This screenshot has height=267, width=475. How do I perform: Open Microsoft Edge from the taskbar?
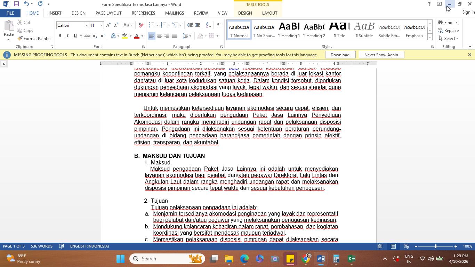coord(244,259)
